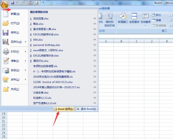Open the Excel 选项(I) dialog
This screenshot has width=173, height=139.
pos(64,109)
